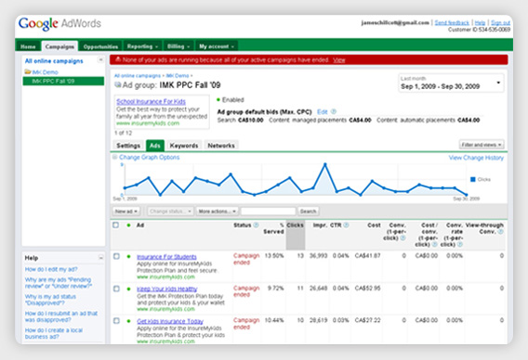The image size is (528, 360).
Task: Check the Get Kids Insurance Today ad checkbox
Action: click(116, 321)
